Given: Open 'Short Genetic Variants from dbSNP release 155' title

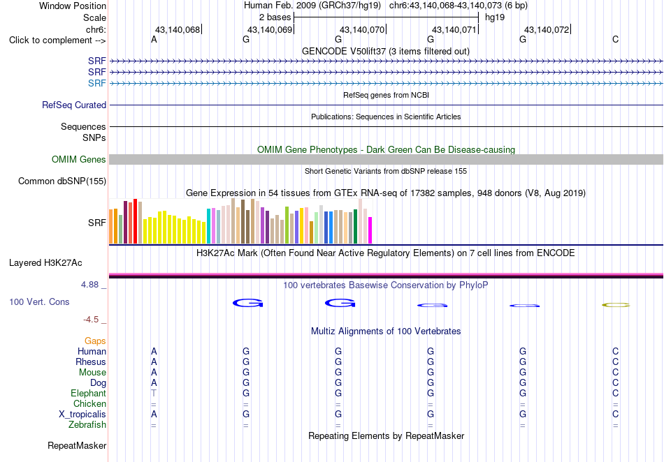Looking at the screenshot, I should (x=386, y=171).
